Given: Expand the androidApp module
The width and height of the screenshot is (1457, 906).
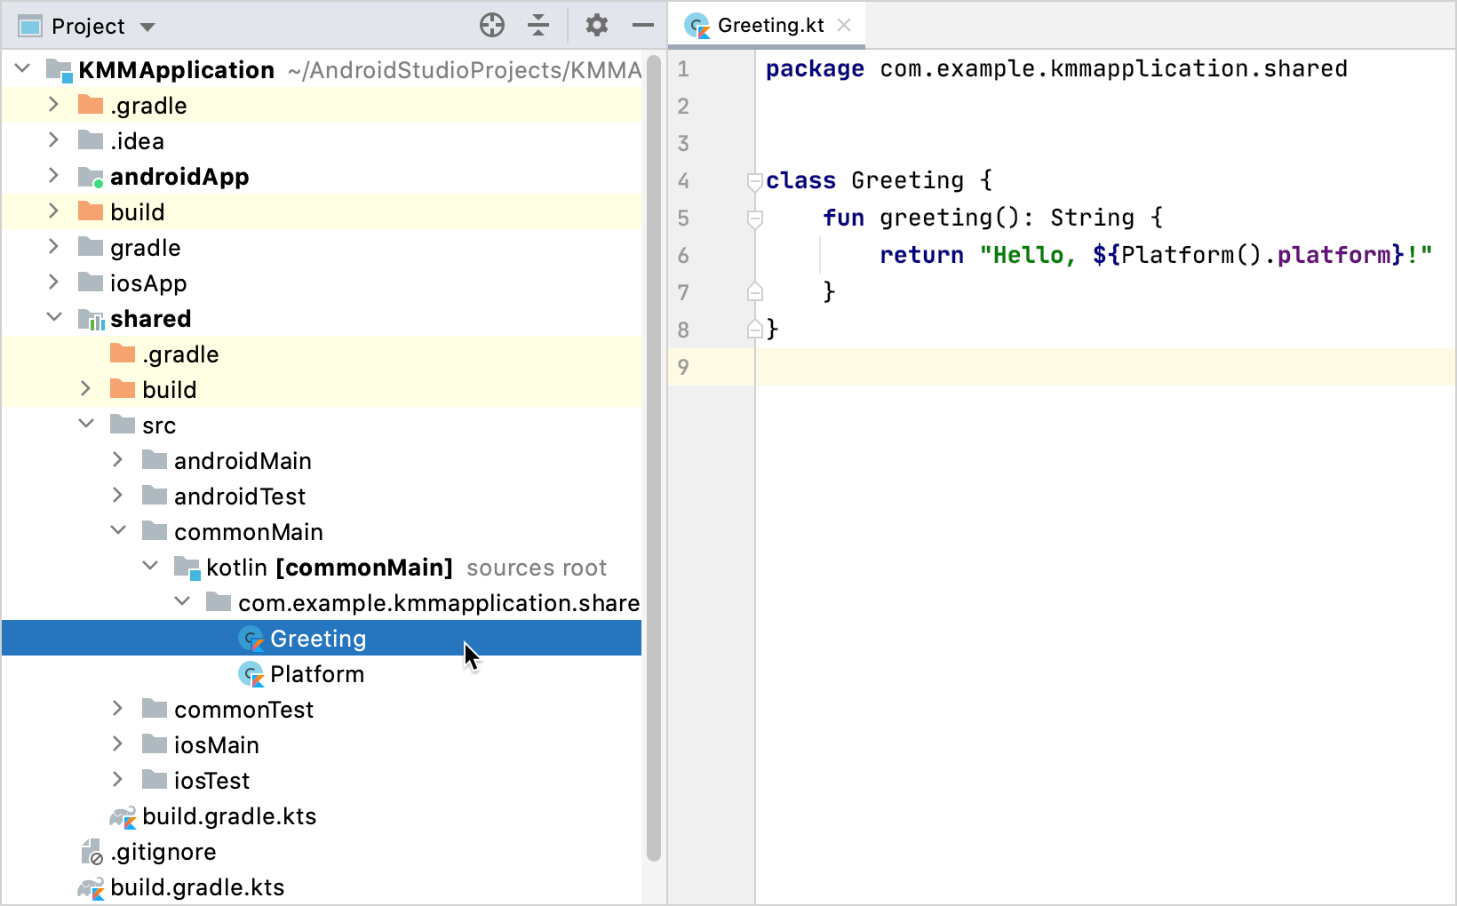Looking at the screenshot, I should (x=53, y=176).
